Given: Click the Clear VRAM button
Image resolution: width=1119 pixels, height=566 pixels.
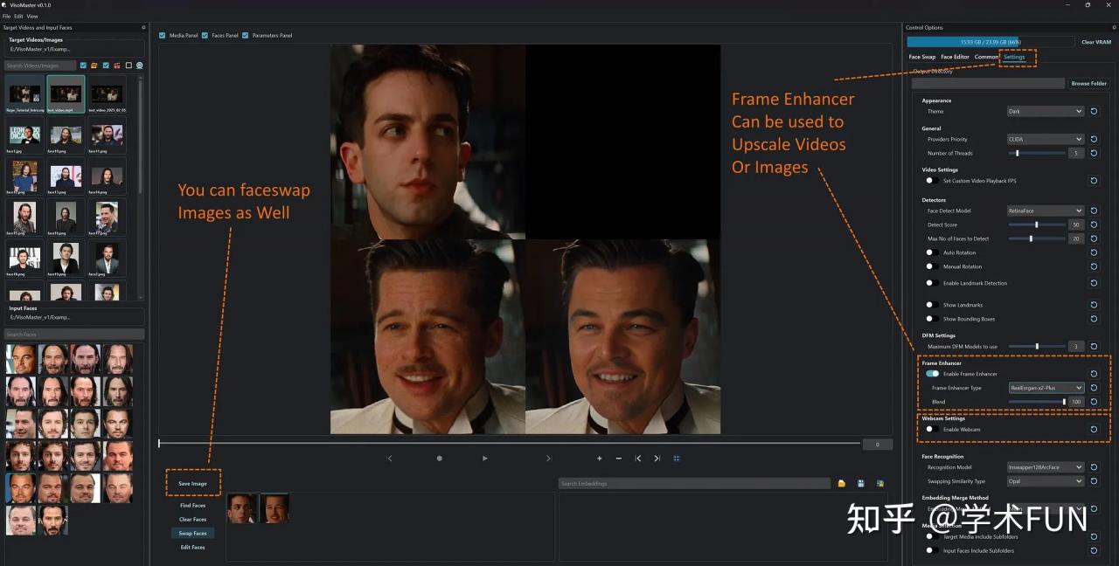Looking at the screenshot, I should [1095, 42].
